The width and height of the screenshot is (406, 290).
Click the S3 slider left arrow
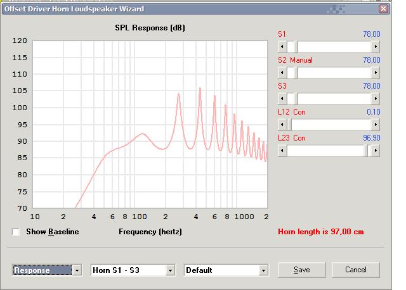[282, 99]
